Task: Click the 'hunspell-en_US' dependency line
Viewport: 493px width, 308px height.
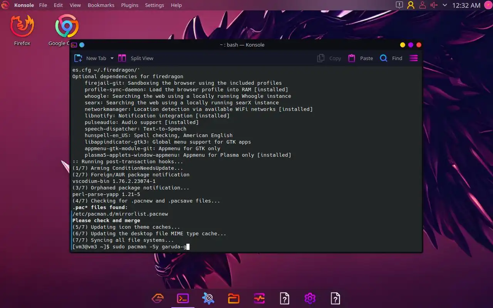Action: (x=159, y=135)
